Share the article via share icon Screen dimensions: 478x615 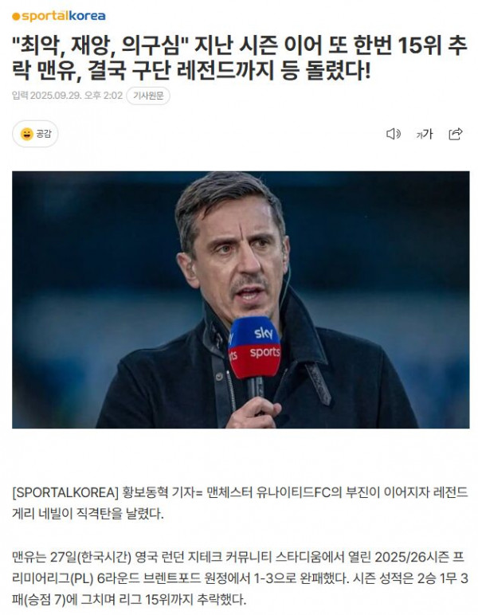point(455,134)
